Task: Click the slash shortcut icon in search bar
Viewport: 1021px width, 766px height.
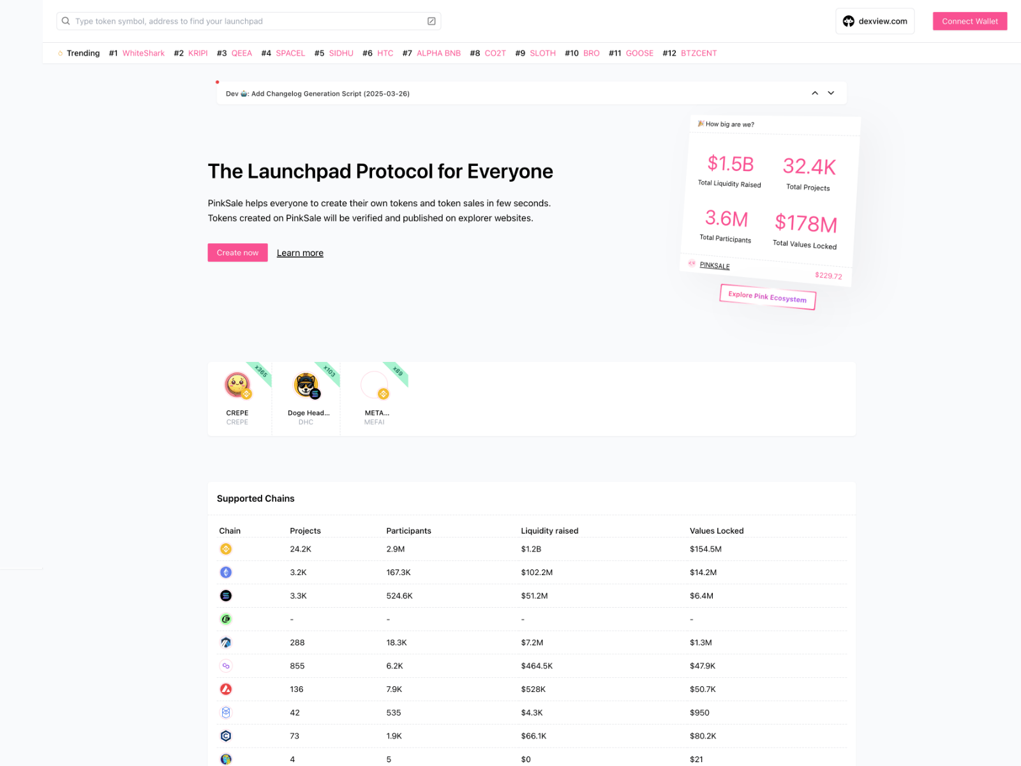Action: [431, 21]
